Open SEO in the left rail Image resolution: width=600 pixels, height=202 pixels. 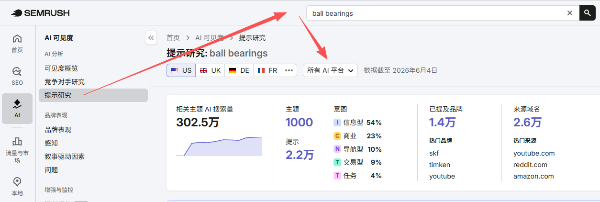tap(17, 76)
